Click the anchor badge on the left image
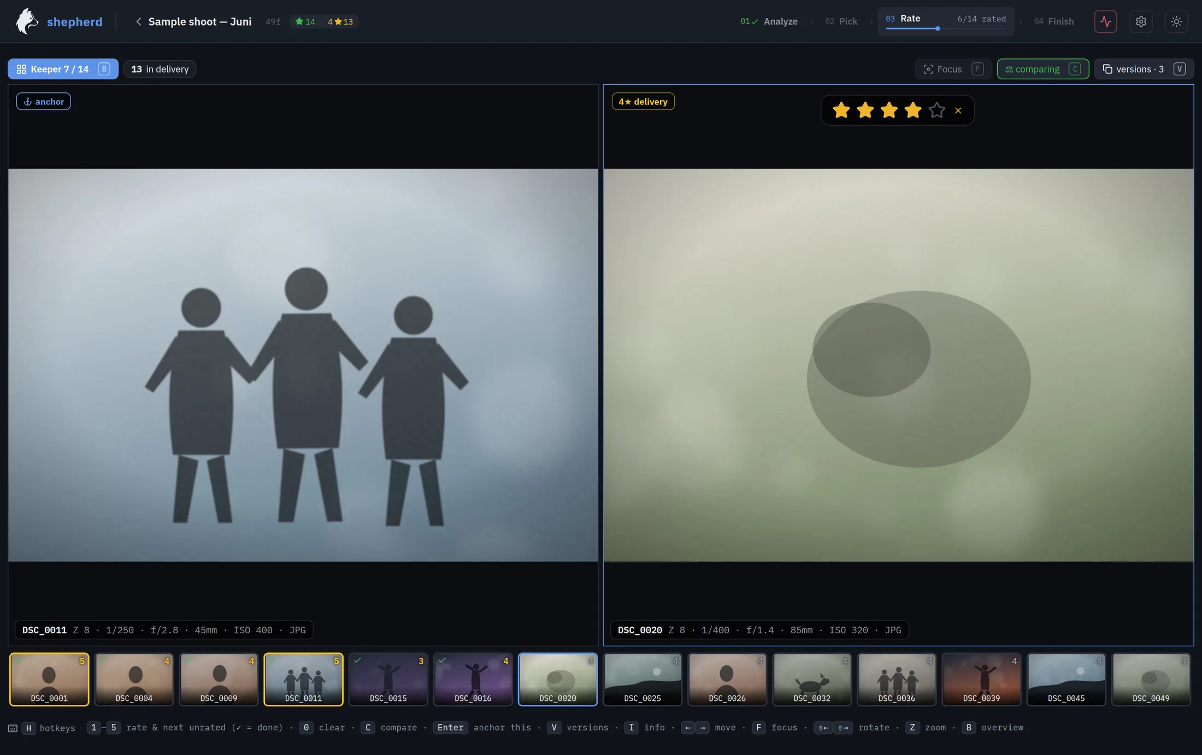This screenshot has width=1202, height=755. 44,102
